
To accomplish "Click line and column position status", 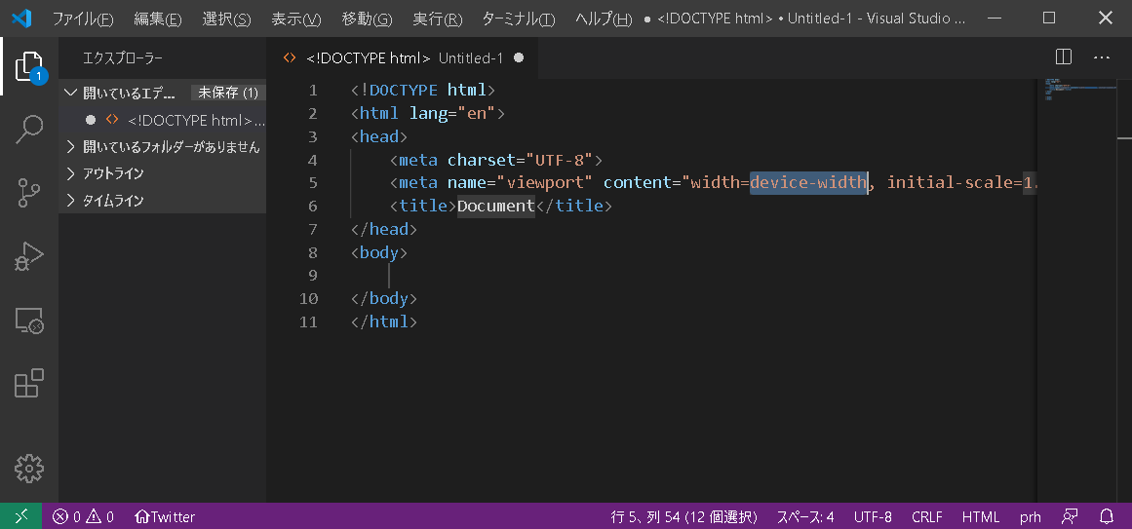I will (x=683, y=516).
